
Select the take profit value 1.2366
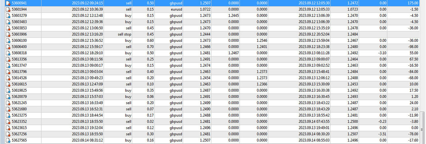[x=262, y=84]
